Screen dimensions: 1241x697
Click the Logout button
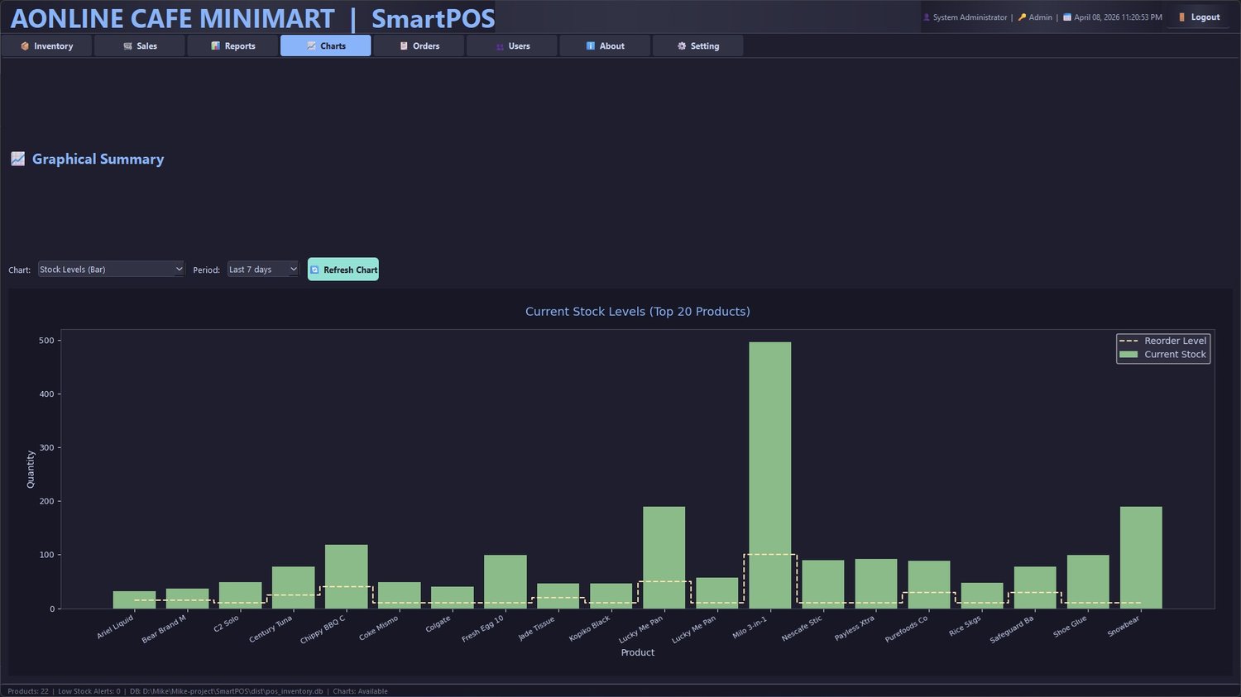(x=1199, y=17)
